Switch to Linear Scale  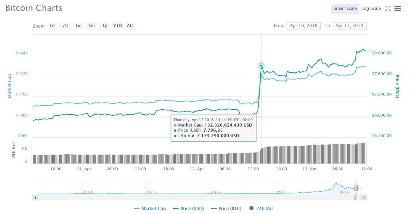pos(345,8)
